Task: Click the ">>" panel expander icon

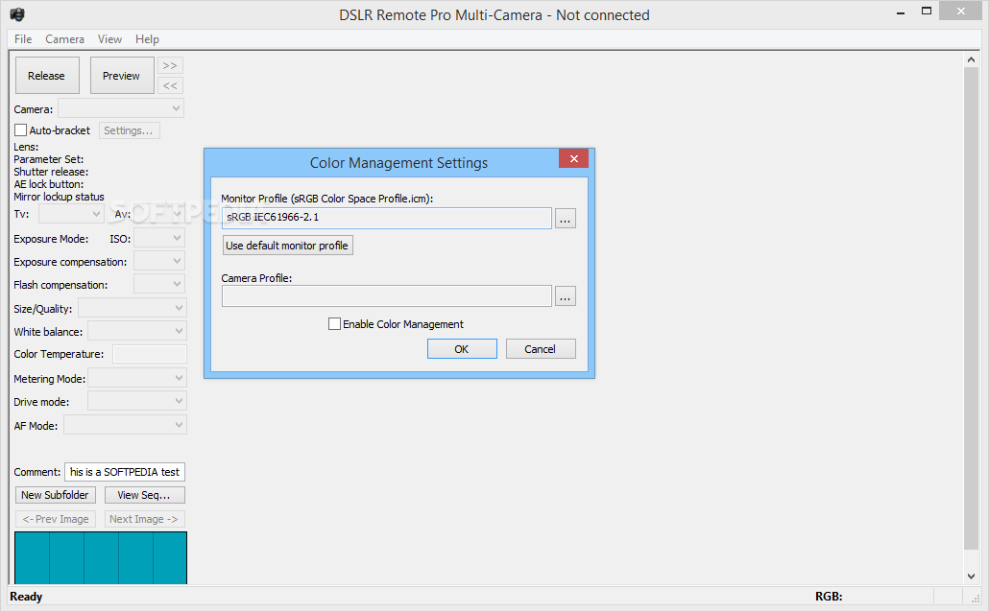Action: coord(170,65)
